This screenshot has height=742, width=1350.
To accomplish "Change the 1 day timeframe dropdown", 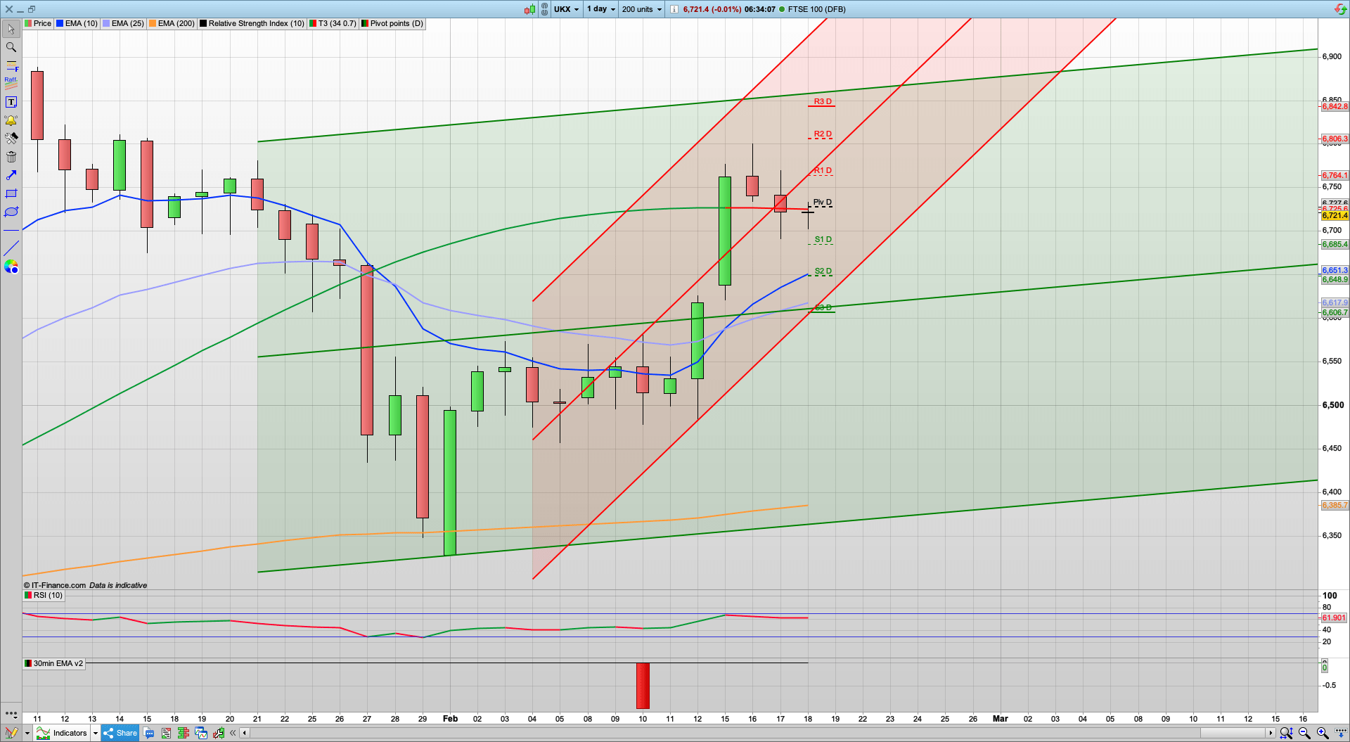I will tap(600, 9).
